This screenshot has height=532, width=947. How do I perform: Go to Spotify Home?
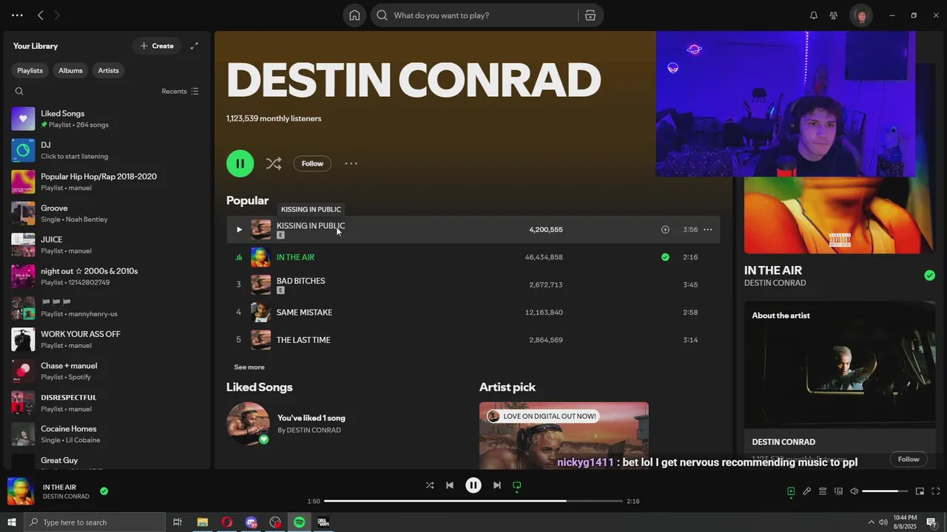tap(354, 16)
